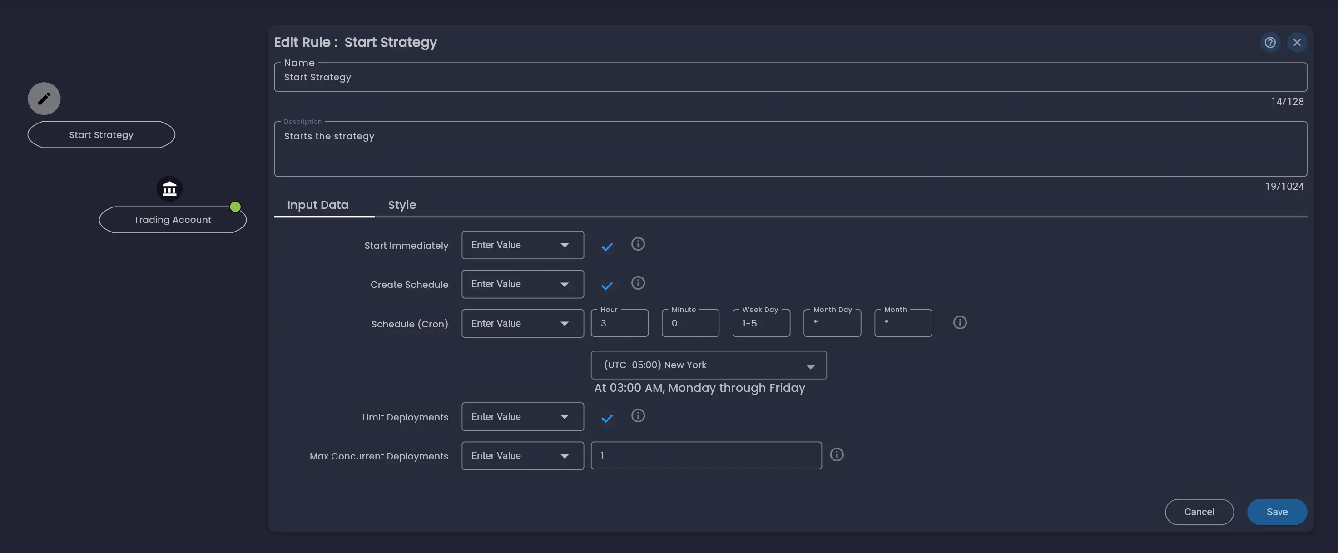Click the bank icon on Trading Account node
This screenshot has height=553, width=1338.
tap(169, 188)
